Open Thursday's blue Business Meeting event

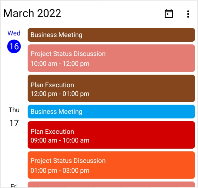tap(111, 112)
